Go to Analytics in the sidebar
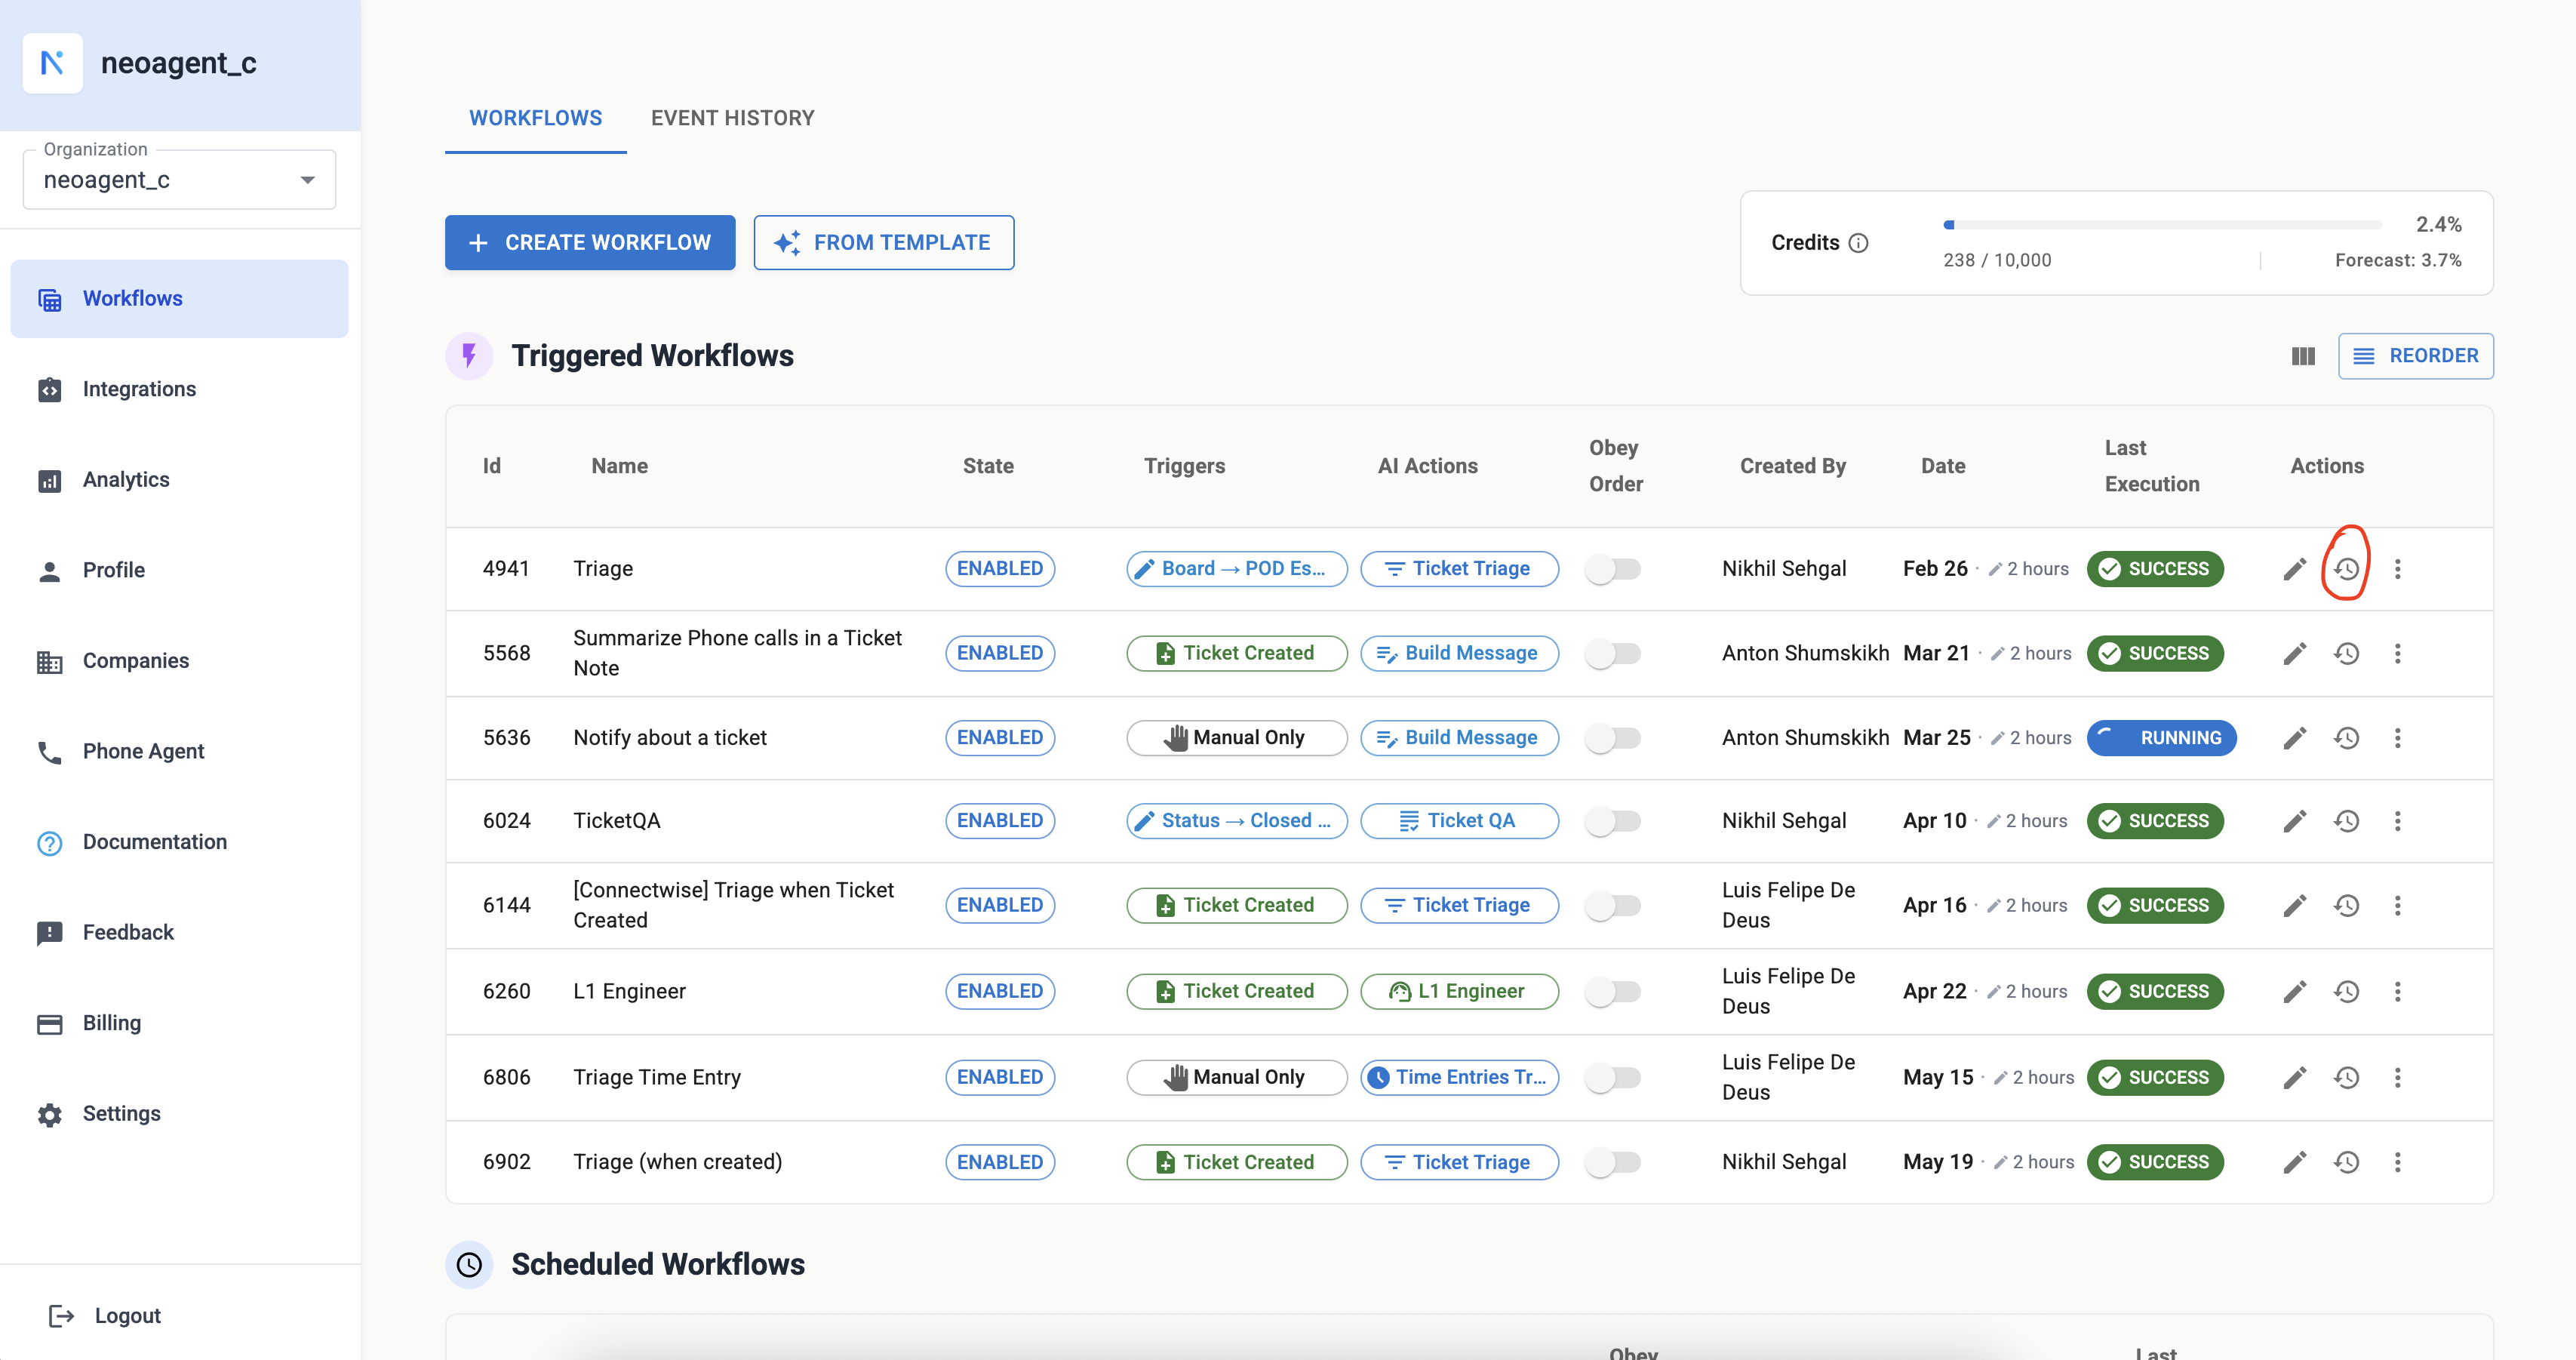 pyautogui.click(x=126, y=479)
